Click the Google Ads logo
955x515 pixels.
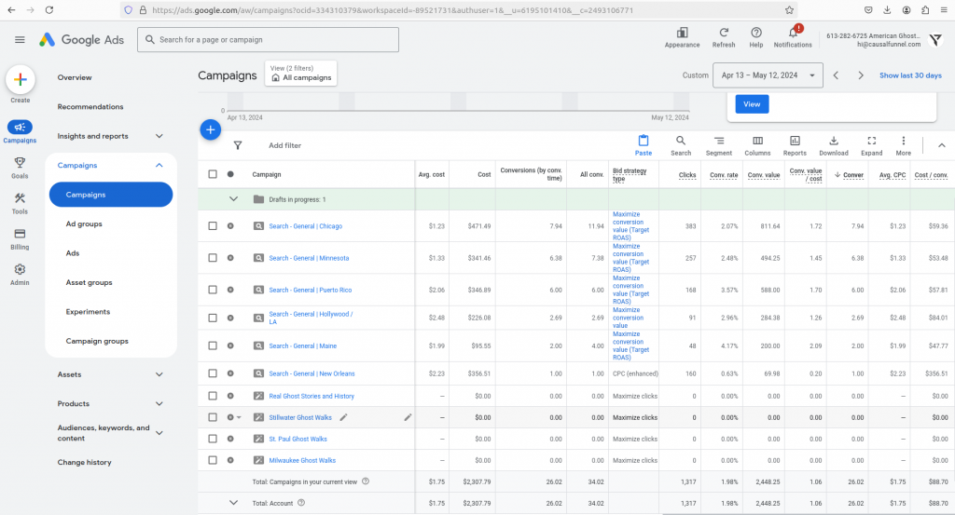coord(82,39)
